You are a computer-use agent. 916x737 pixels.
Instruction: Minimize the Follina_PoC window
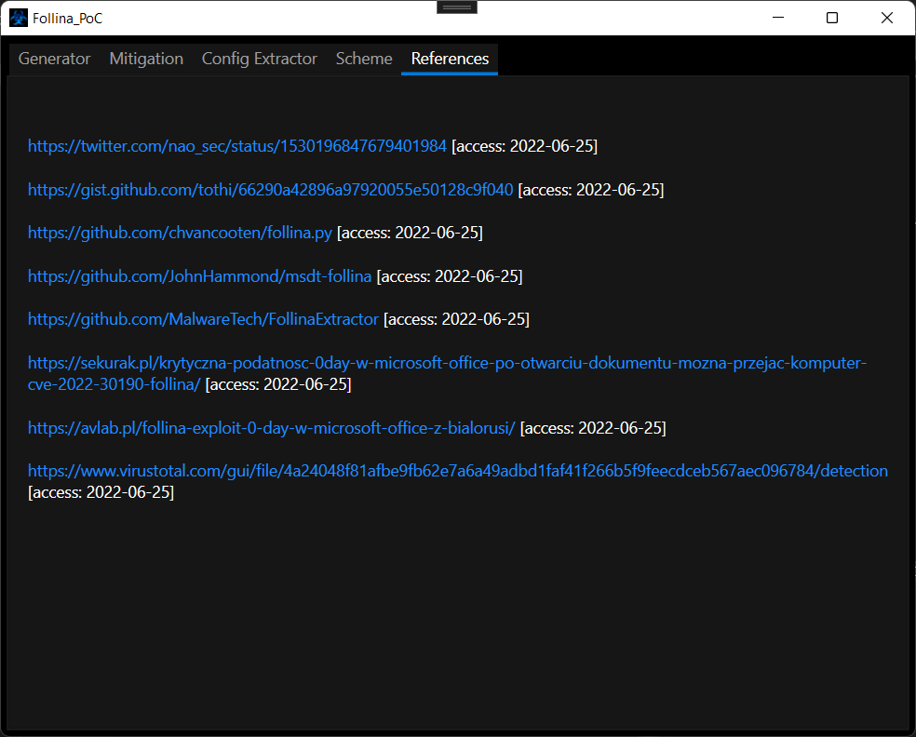[x=778, y=18]
